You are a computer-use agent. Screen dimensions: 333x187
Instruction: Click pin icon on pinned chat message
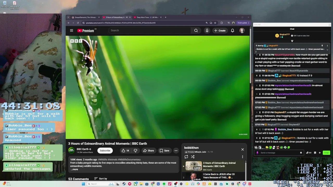click(x=322, y=46)
